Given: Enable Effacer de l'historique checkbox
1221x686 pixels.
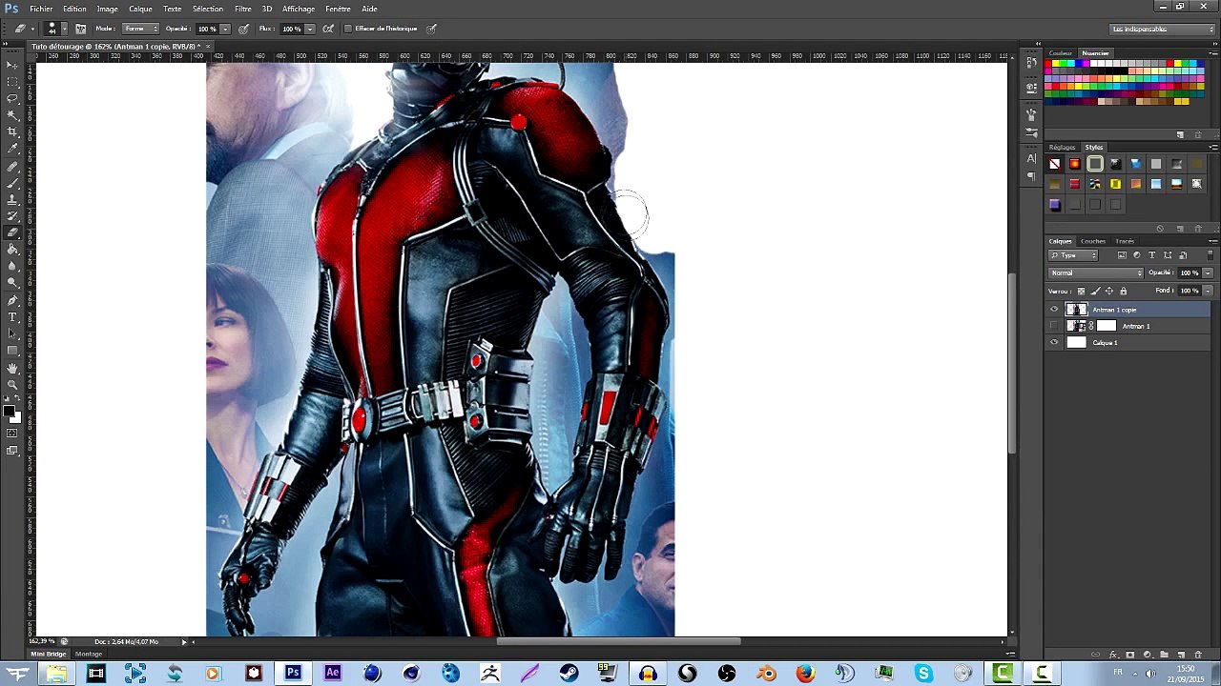Looking at the screenshot, I should [x=347, y=29].
